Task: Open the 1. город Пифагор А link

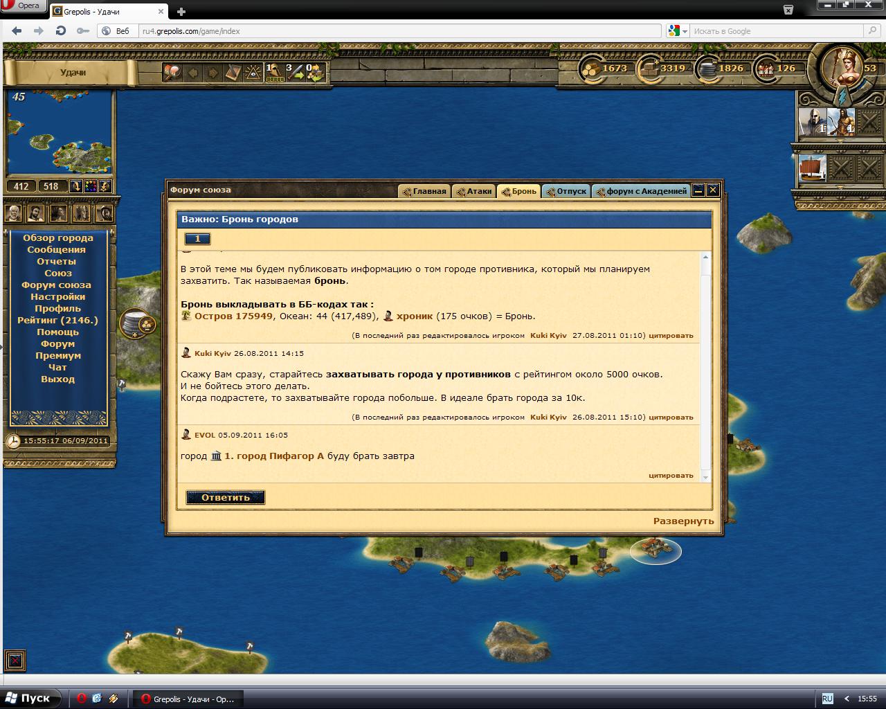Action: click(274, 456)
